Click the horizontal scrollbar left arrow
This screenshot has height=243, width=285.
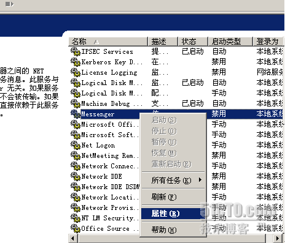[x=72, y=238]
